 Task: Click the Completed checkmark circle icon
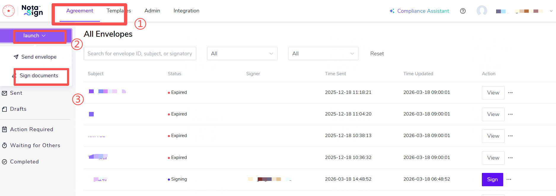coord(4,162)
